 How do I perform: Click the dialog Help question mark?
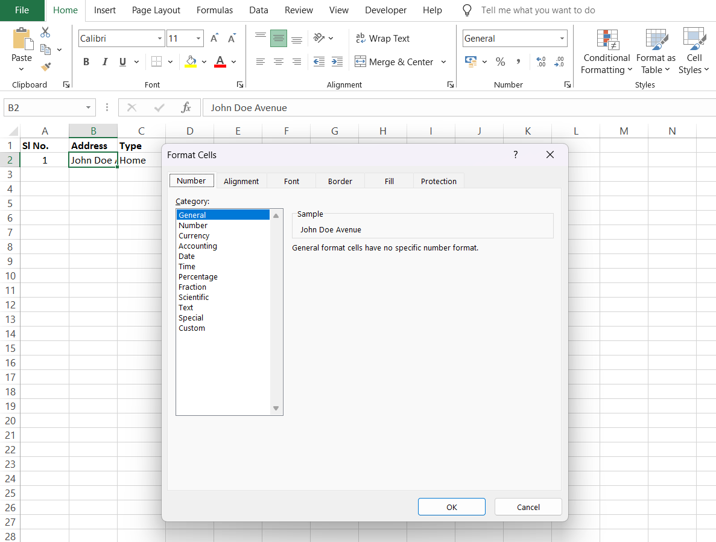coord(516,155)
